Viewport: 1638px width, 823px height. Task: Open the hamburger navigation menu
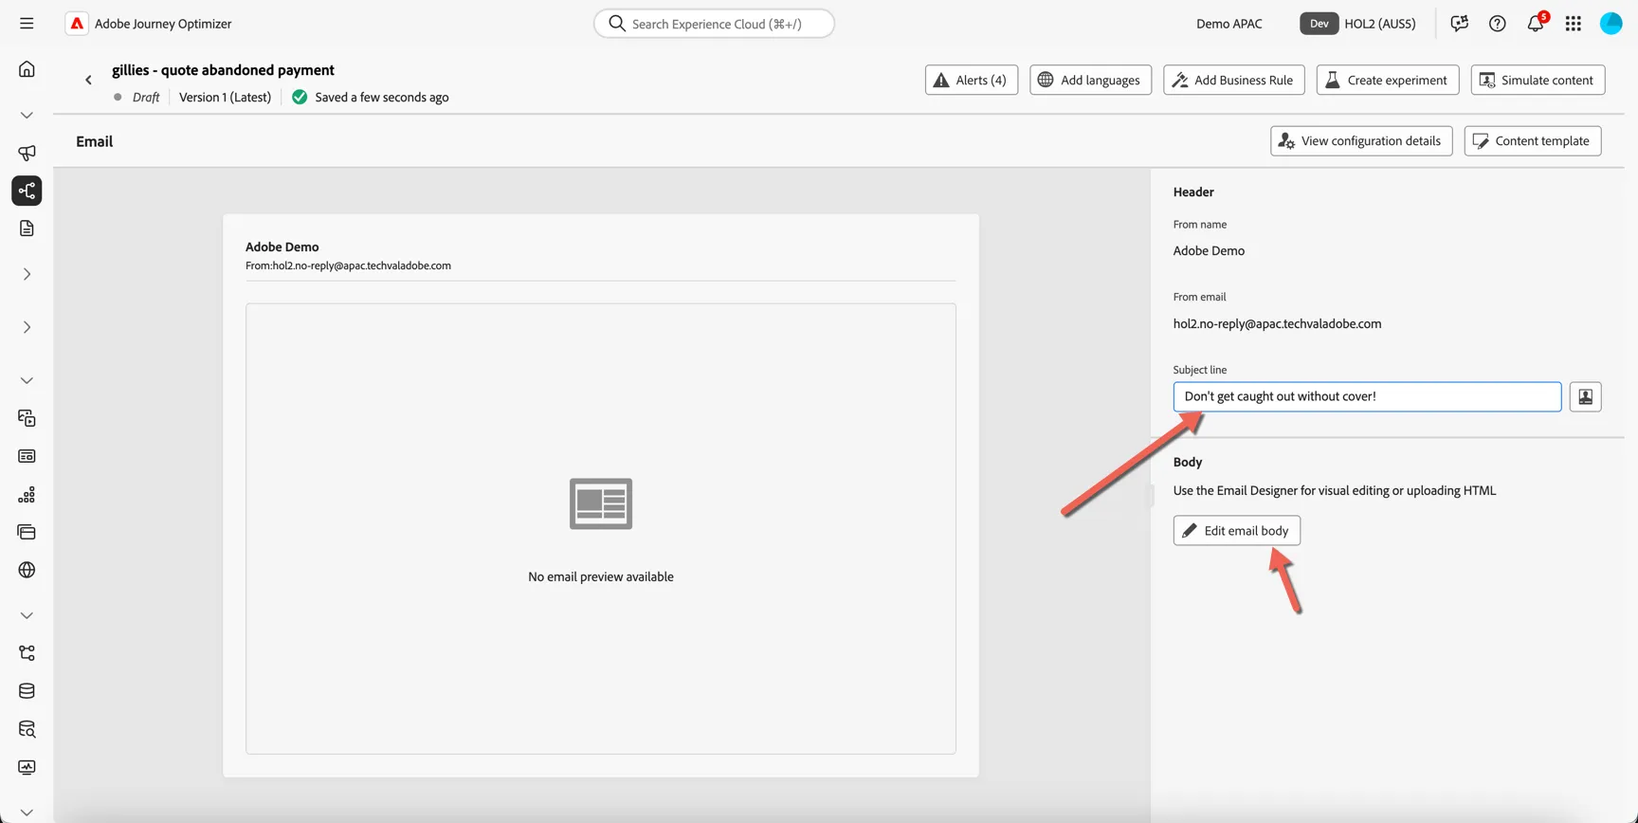tap(27, 24)
